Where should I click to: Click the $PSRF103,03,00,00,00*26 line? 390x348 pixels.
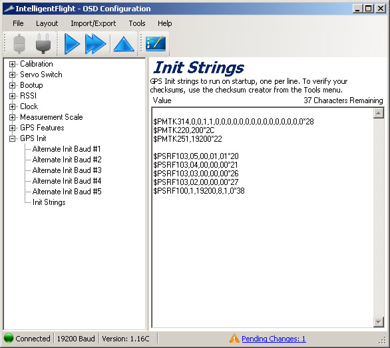(196, 174)
